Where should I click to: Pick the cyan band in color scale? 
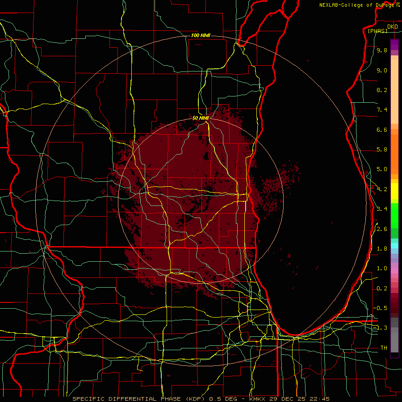point(394,245)
